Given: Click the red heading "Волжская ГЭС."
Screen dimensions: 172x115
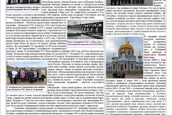Looking at the screenshot, I should [x=26, y=25].
